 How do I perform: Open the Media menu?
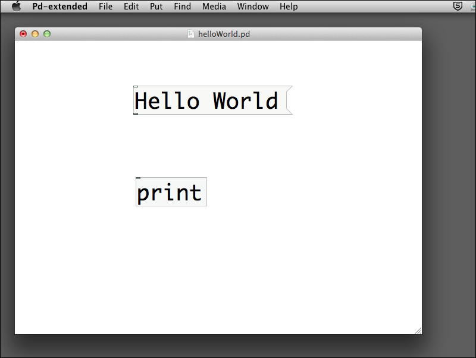click(x=214, y=7)
